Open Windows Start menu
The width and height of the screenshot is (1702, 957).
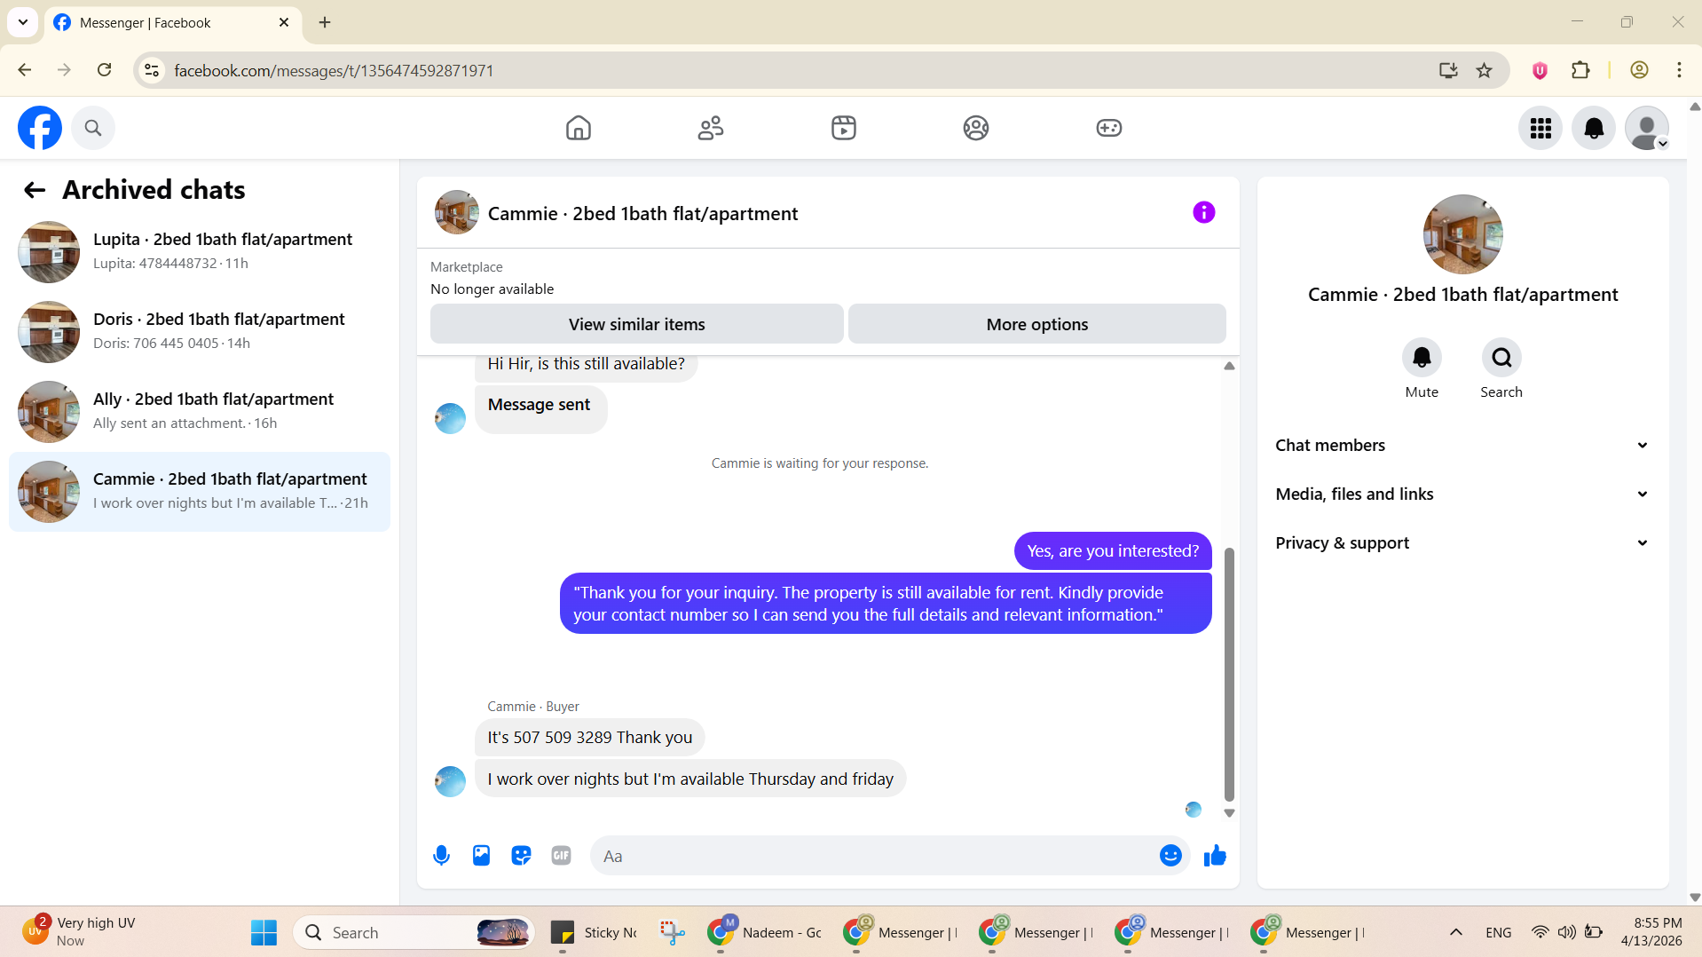tap(264, 933)
